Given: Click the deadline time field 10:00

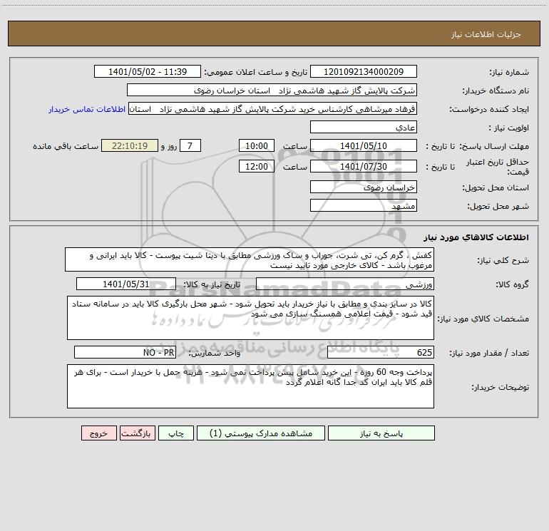Looking at the screenshot, I should tap(256, 145).
